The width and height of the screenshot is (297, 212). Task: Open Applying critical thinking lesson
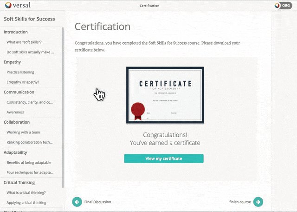26,203
